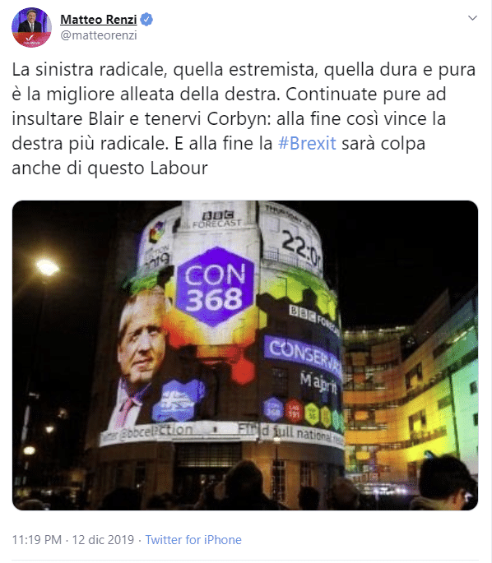Open the Twitter for iPhone link

click(x=193, y=540)
